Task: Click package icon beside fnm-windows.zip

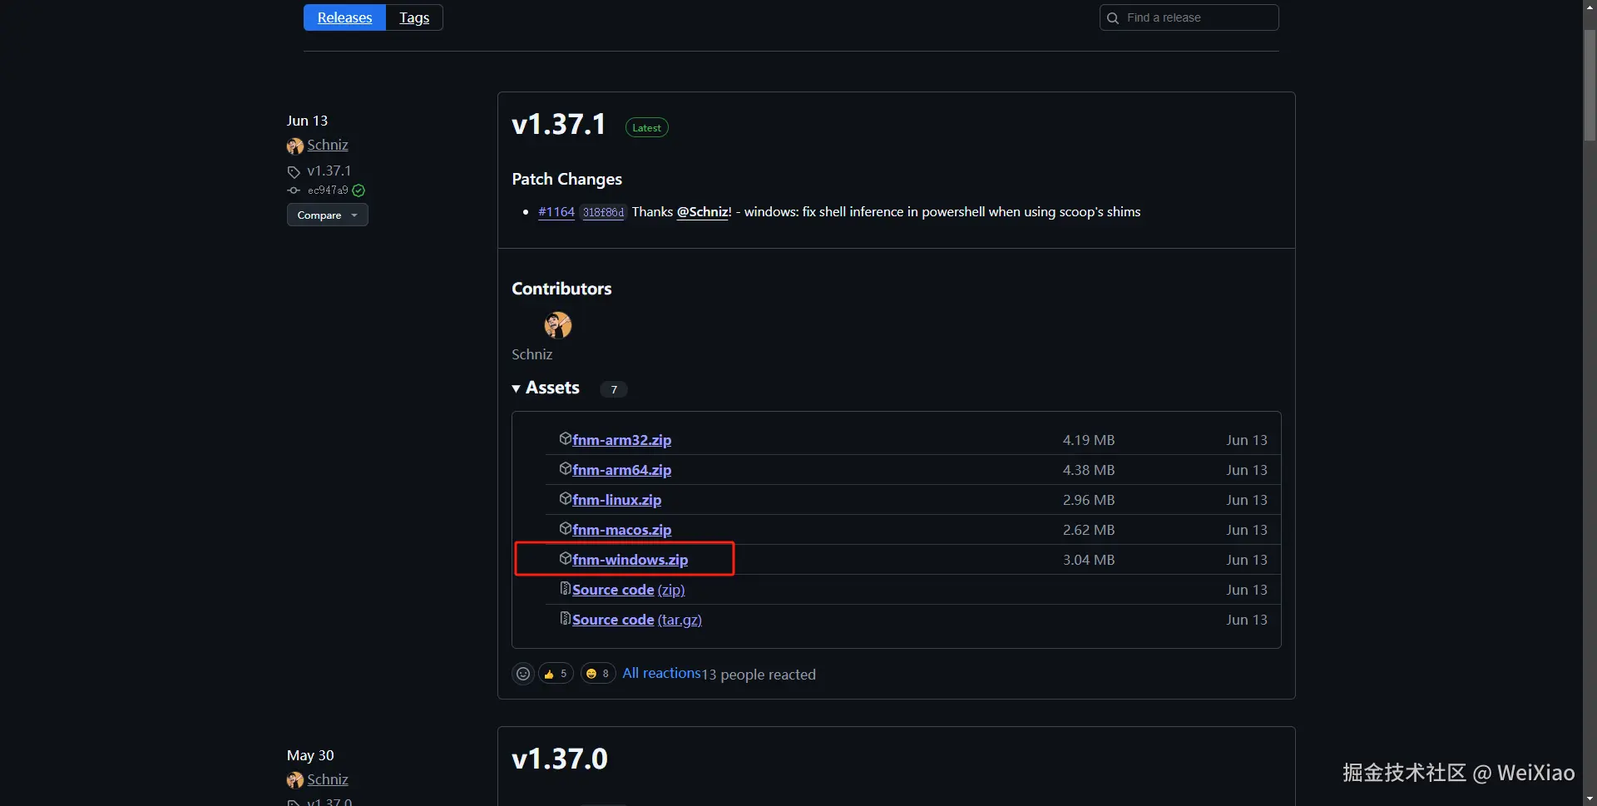Action: [x=566, y=558]
